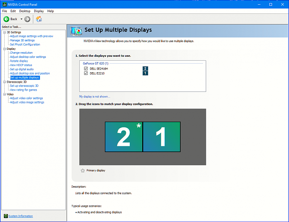Open View HDCP status
The width and height of the screenshot is (289, 222).
(21, 65)
